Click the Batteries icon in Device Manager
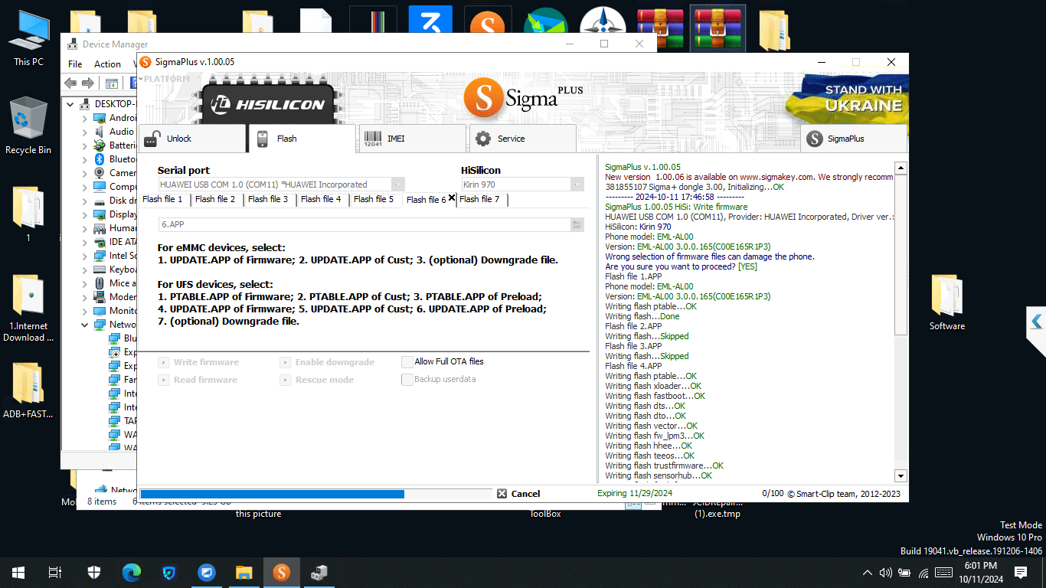The width and height of the screenshot is (1046, 588). (x=99, y=145)
